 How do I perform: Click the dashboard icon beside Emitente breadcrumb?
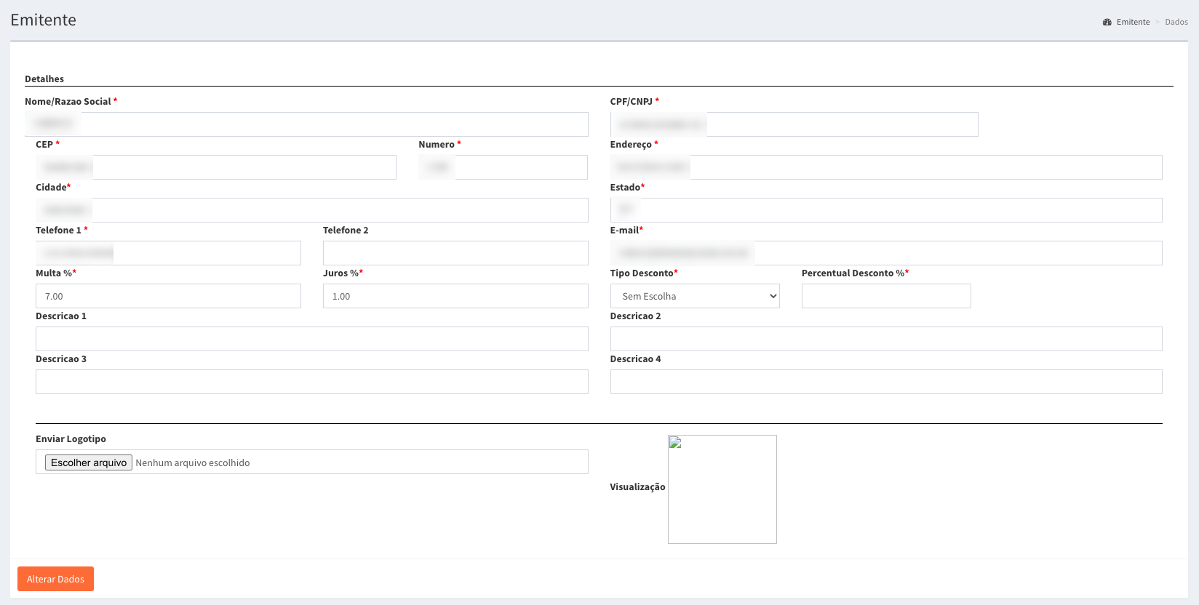coord(1107,22)
